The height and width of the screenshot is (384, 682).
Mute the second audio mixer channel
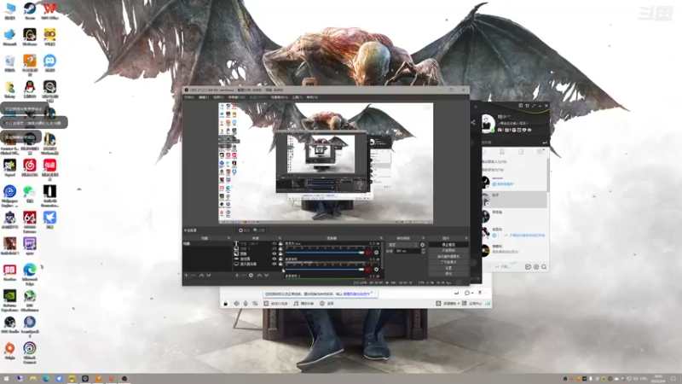point(368,270)
